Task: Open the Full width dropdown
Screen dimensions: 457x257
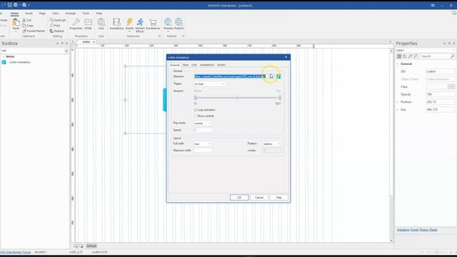Action: coord(203,144)
